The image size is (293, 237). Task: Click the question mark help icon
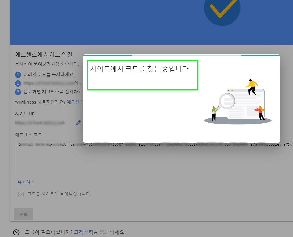tap(16, 232)
